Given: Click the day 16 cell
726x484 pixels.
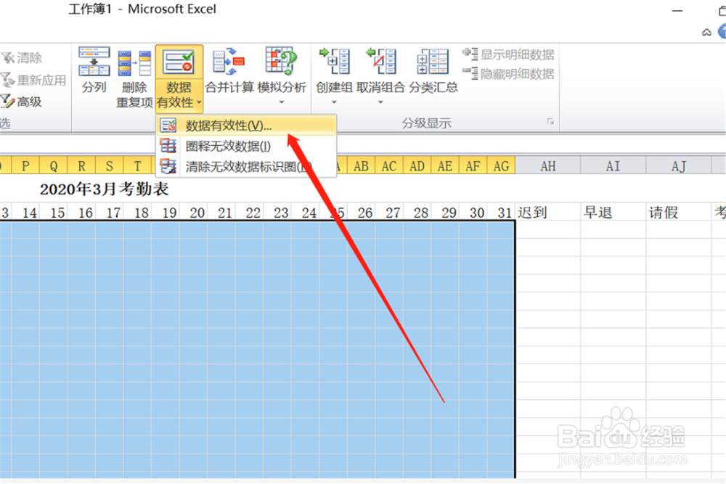Looking at the screenshot, I should (81, 213).
